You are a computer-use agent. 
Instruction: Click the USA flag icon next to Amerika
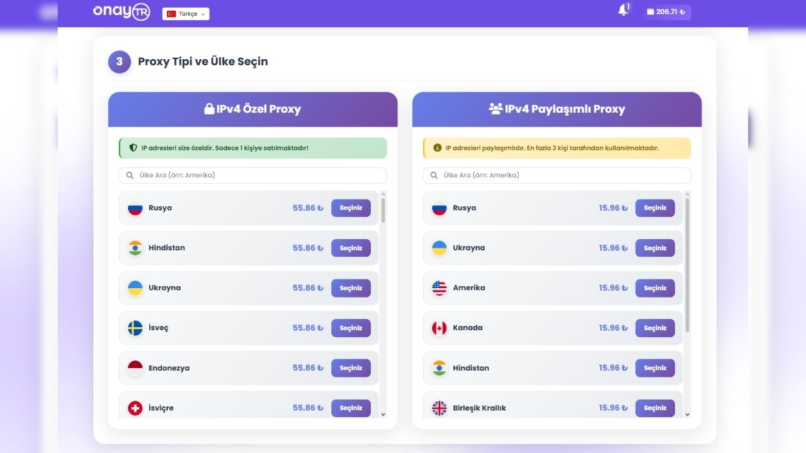click(x=440, y=288)
